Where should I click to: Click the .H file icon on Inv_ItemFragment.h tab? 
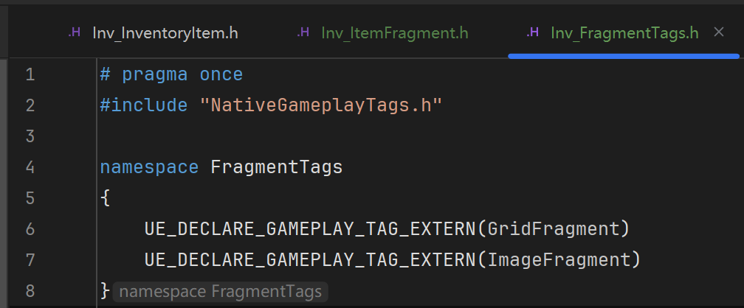click(x=303, y=32)
